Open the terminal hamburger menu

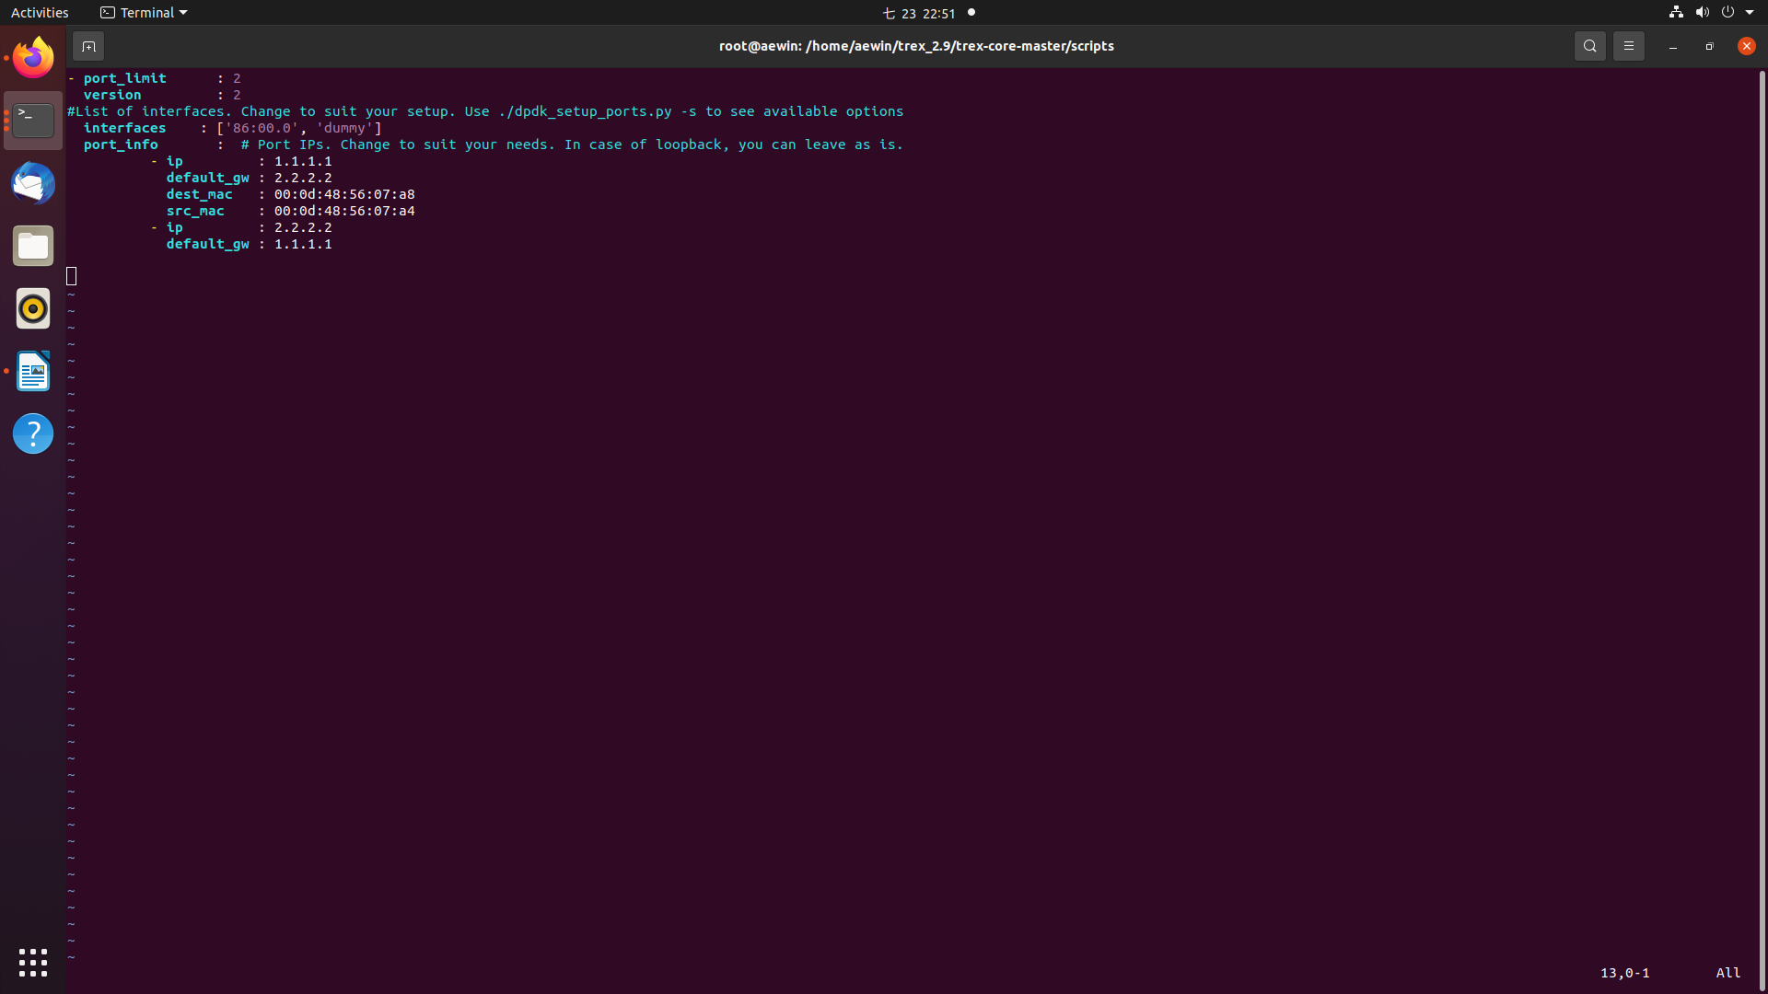click(1628, 45)
